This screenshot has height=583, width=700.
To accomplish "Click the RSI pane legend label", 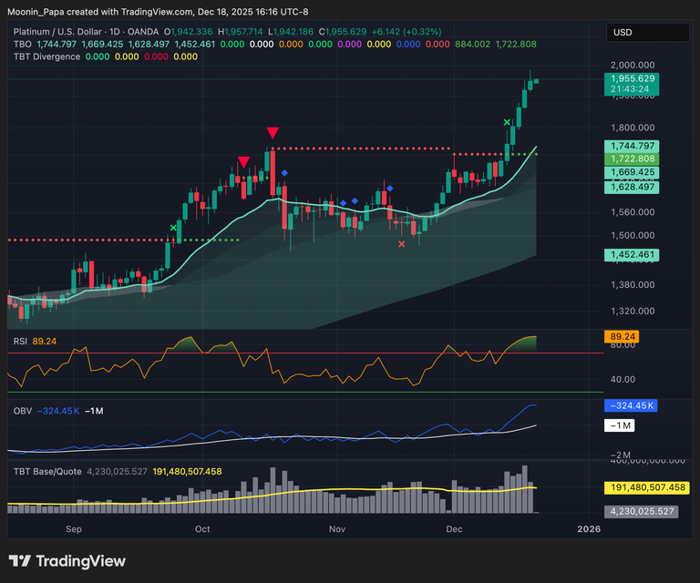I will [20, 342].
